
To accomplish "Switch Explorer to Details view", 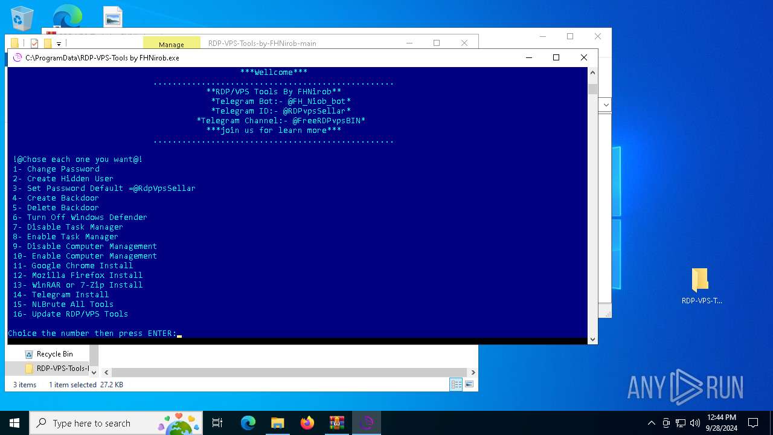I will [x=456, y=384].
